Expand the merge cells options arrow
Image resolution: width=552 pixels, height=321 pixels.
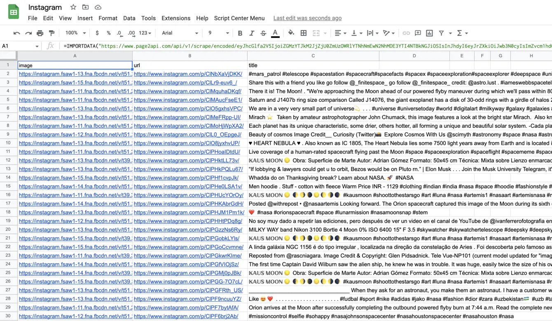point(325,33)
